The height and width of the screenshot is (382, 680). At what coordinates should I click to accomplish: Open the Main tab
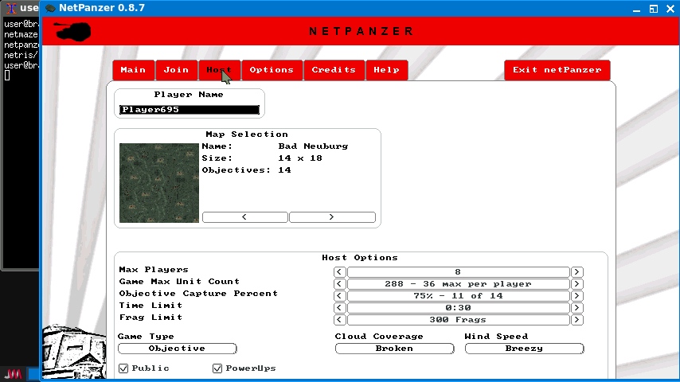[134, 70]
